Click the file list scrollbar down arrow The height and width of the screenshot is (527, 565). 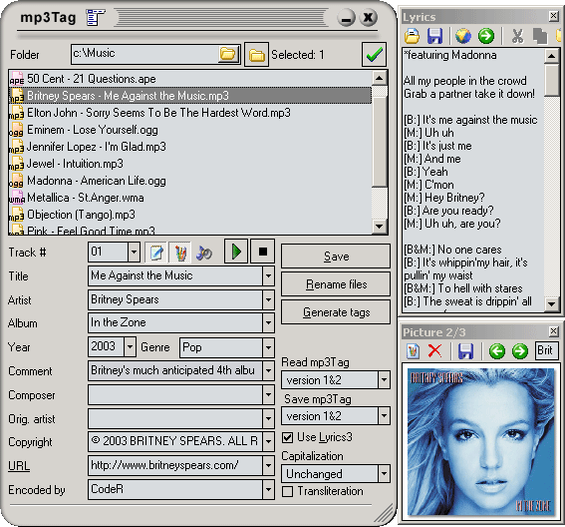pos(379,227)
